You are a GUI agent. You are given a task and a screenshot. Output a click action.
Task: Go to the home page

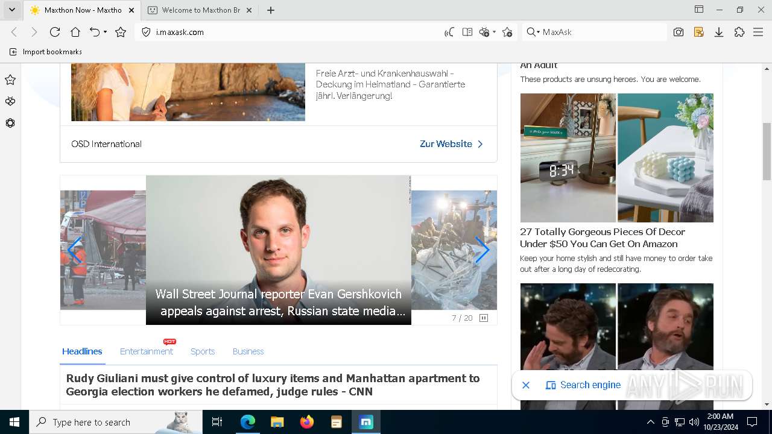pos(75,32)
